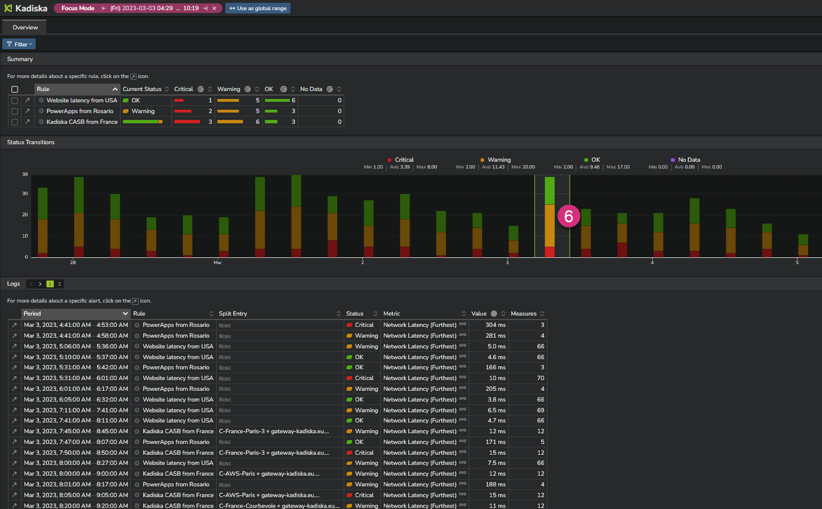The height and width of the screenshot is (509, 822).
Task: Open alert details arrow for 6:01–6:17 AM log
Action: (14, 389)
